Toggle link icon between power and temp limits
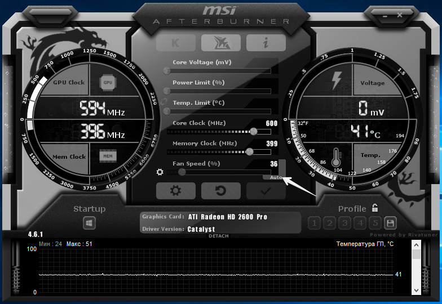This screenshot has width=442, height=304. click(163, 101)
